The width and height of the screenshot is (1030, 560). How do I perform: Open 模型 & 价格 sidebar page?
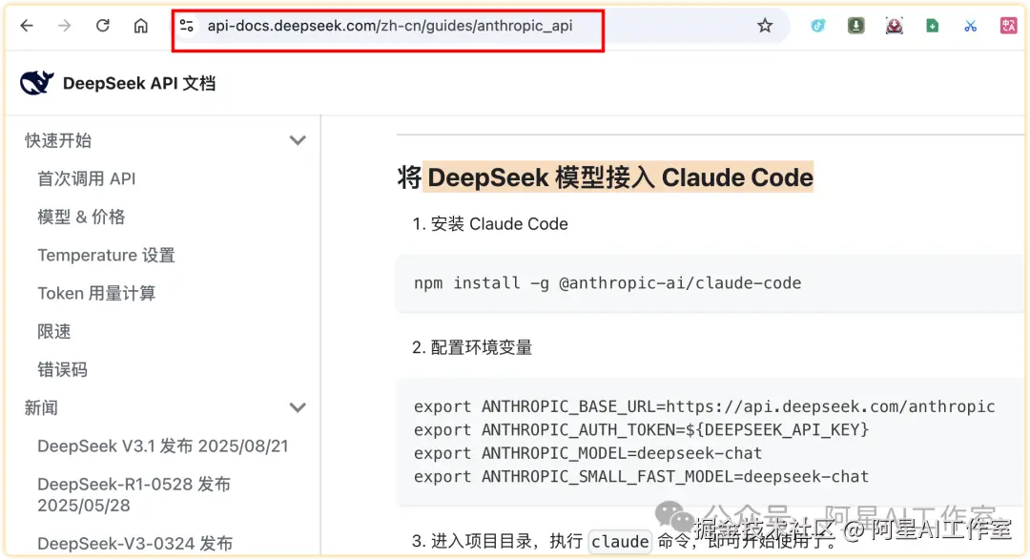point(81,217)
